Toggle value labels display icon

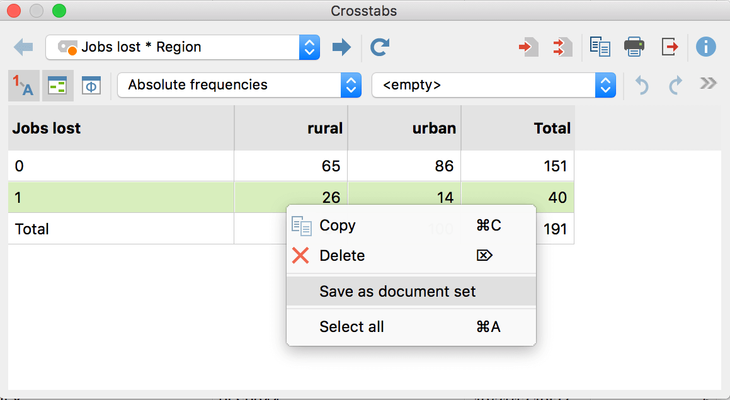23,86
